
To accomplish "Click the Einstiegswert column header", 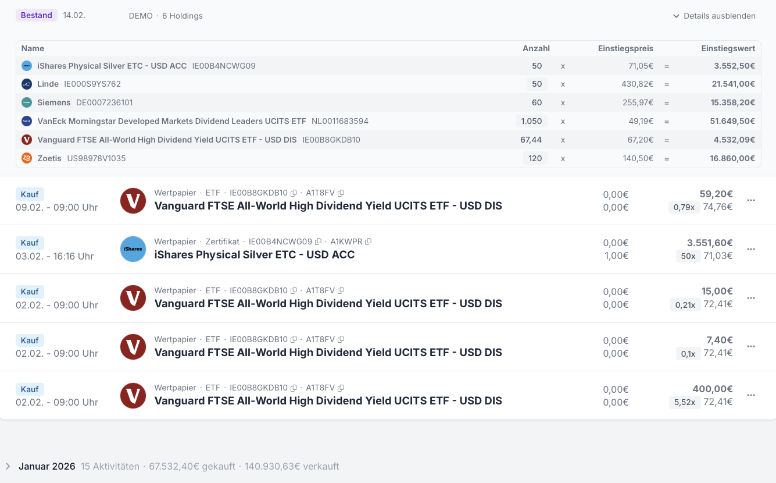I will pyautogui.click(x=728, y=48).
